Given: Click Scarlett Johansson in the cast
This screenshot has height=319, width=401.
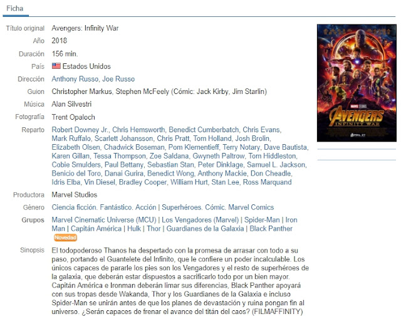Looking at the screenshot, I should click(124, 139).
